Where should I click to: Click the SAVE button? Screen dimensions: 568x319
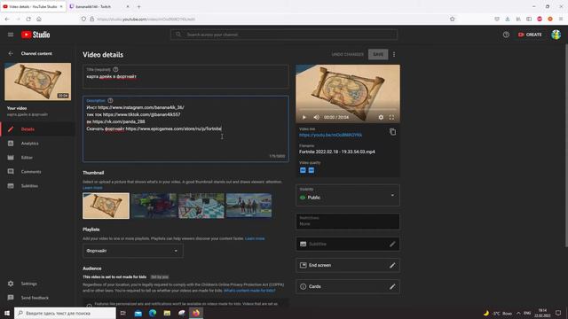378,54
